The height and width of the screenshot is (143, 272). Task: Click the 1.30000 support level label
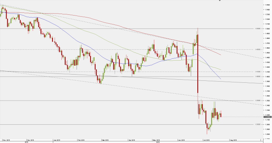click(x=258, y=124)
